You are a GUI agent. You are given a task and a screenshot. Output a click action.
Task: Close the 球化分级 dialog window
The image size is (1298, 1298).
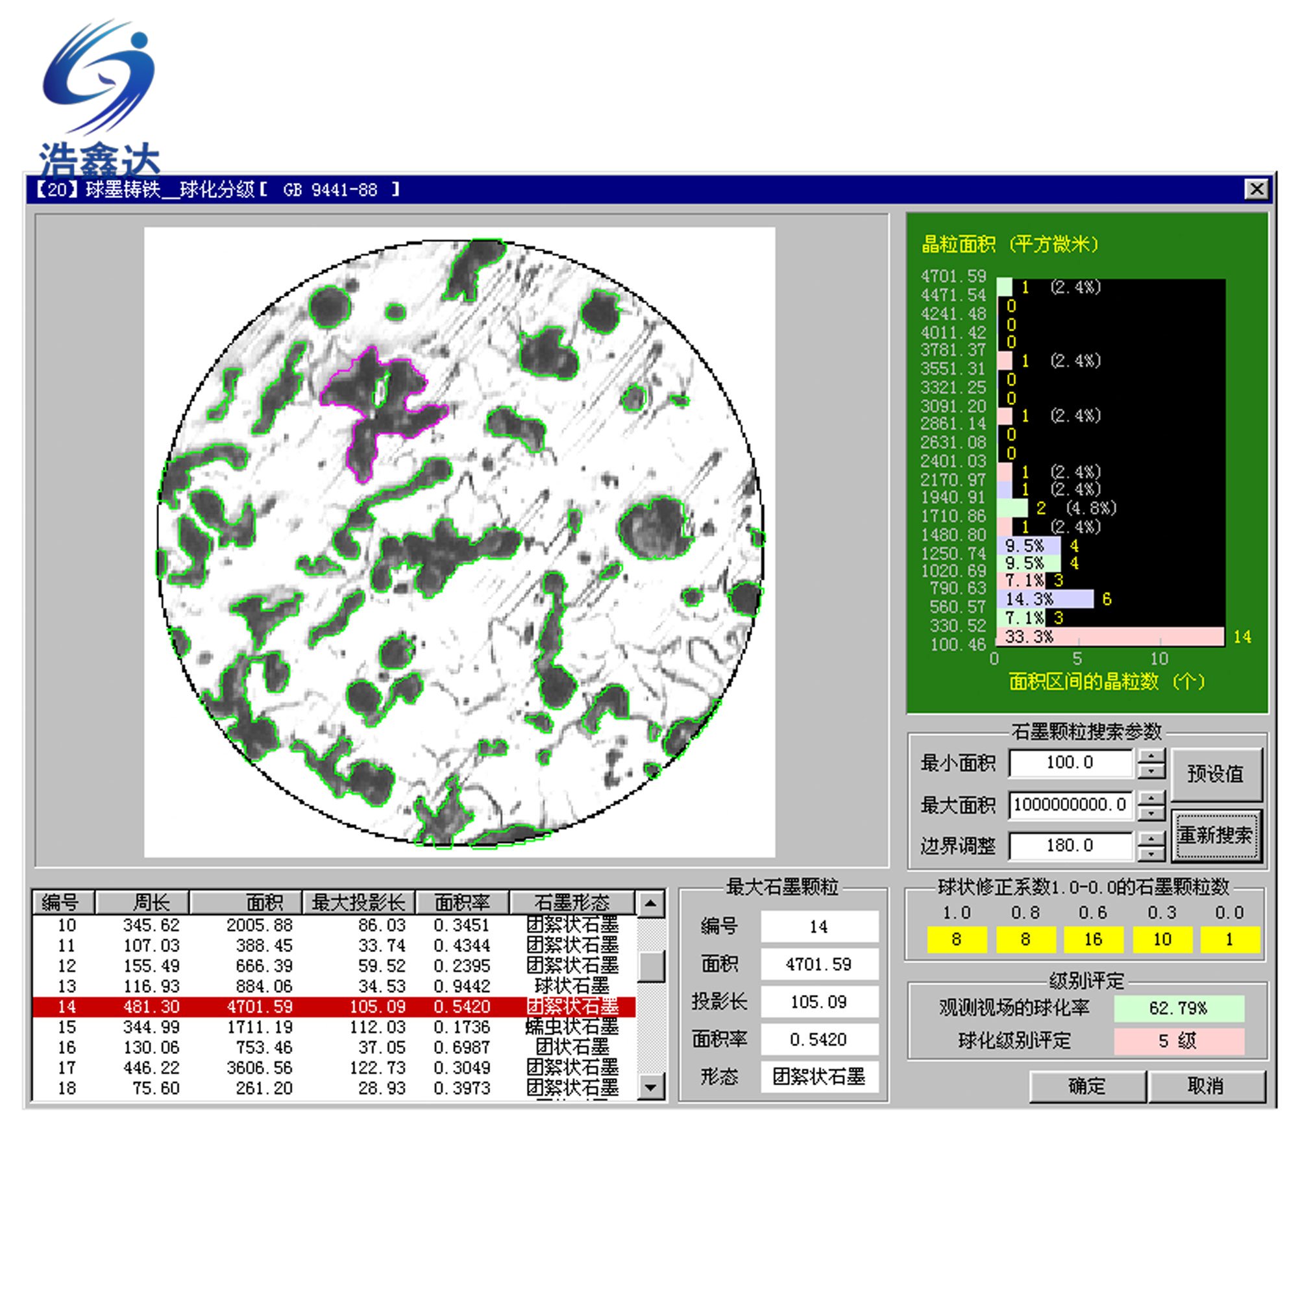(1257, 190)
